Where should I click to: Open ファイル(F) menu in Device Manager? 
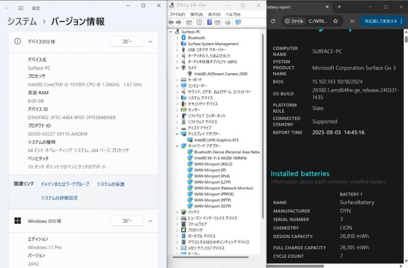tap(177, 14)
